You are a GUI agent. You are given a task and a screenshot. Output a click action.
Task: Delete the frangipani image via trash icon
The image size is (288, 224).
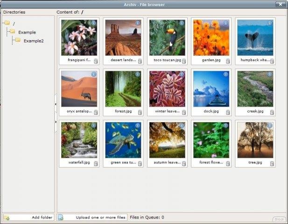(96, 61)
